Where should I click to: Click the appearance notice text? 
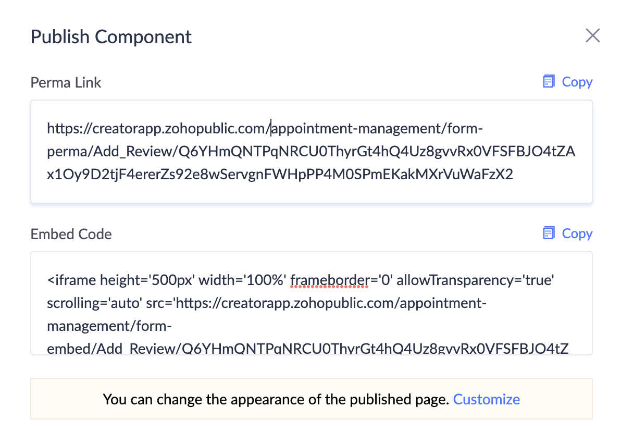[276, 399]
